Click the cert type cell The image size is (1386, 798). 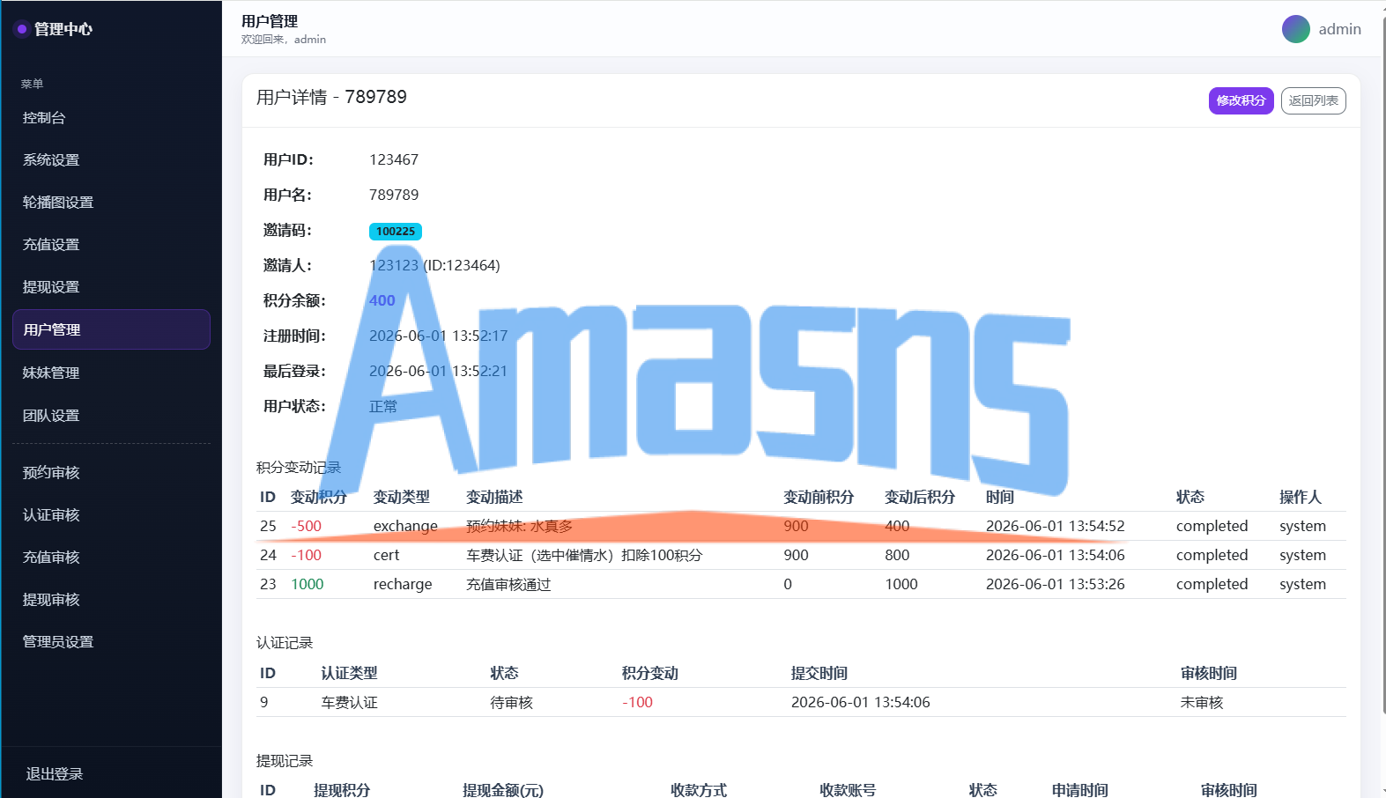coord(386,555)
